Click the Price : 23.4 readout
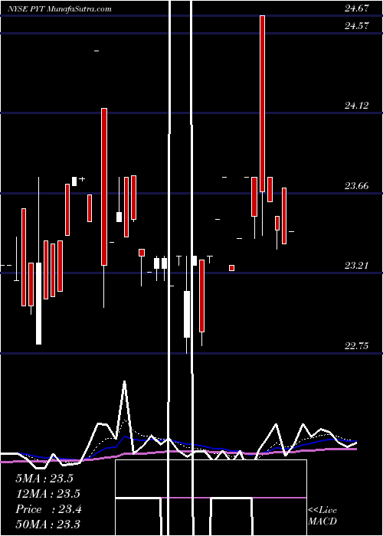Image resolution: width=383 pixels, height=536 pixels. click(48, 509)
